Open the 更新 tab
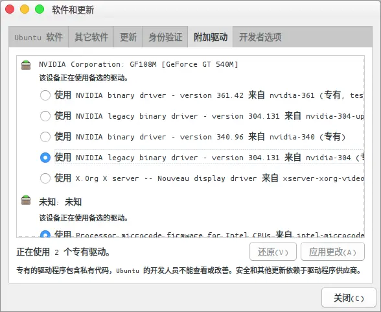This screenshot has width=381, height=312. click(x=128, y=37)
